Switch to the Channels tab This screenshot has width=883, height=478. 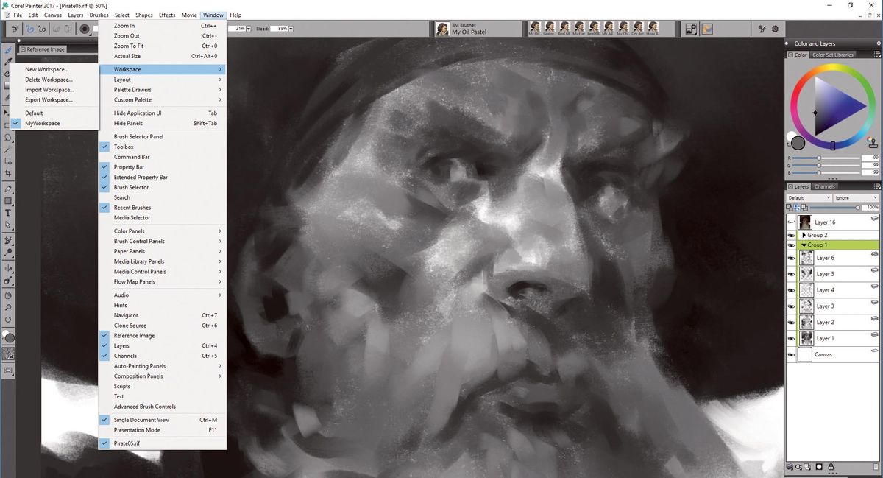point(824,186)
